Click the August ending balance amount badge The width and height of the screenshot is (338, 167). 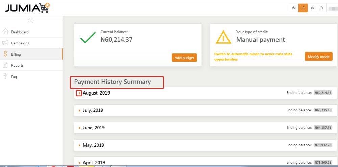point(323,93)
